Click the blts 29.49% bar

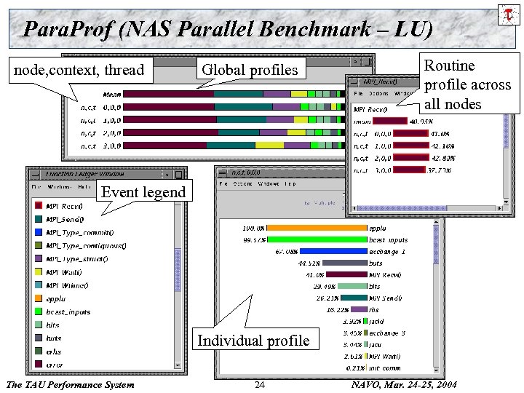pos(352,287)
